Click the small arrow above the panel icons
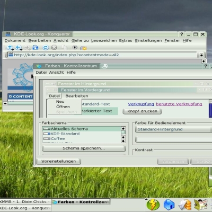 click(146, 199)
